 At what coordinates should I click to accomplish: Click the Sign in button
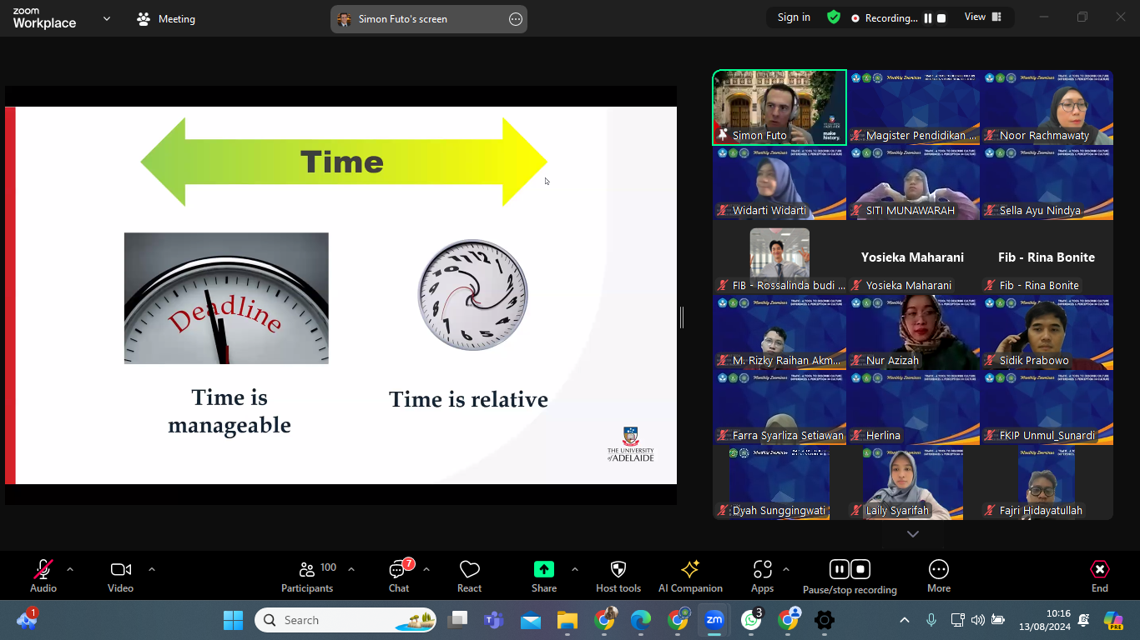pos(792,17)
